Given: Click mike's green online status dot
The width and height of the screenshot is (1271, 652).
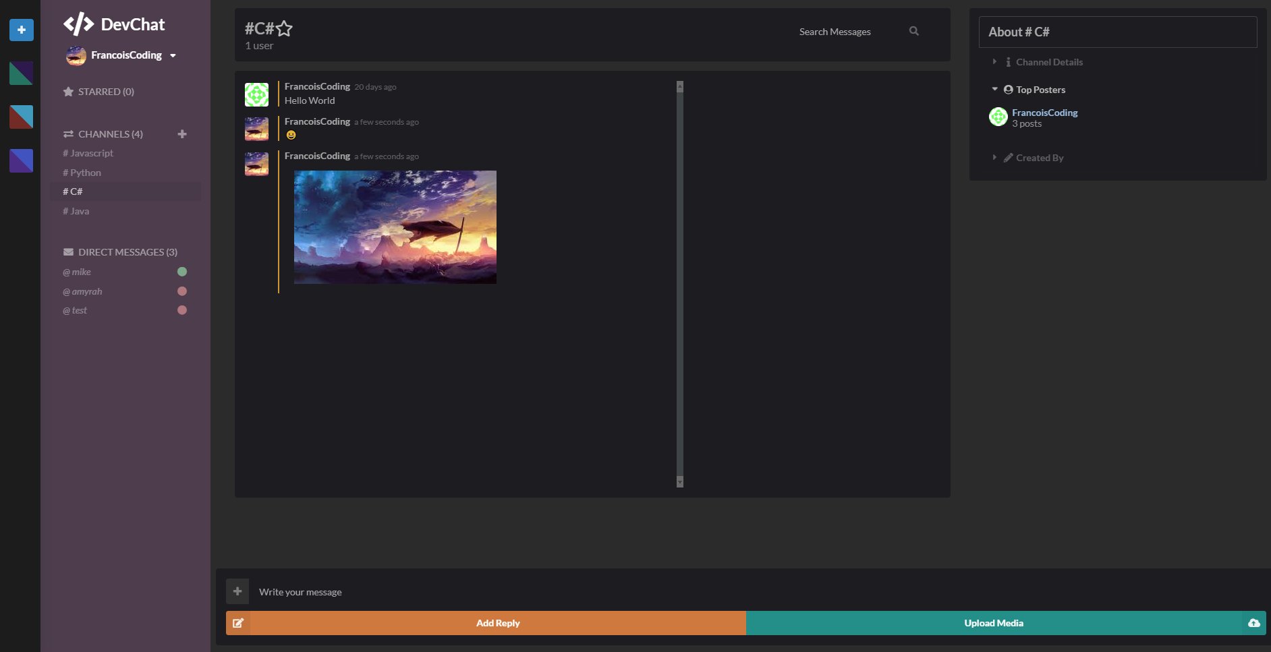Looking at the screenshot, I should point(182,272).
